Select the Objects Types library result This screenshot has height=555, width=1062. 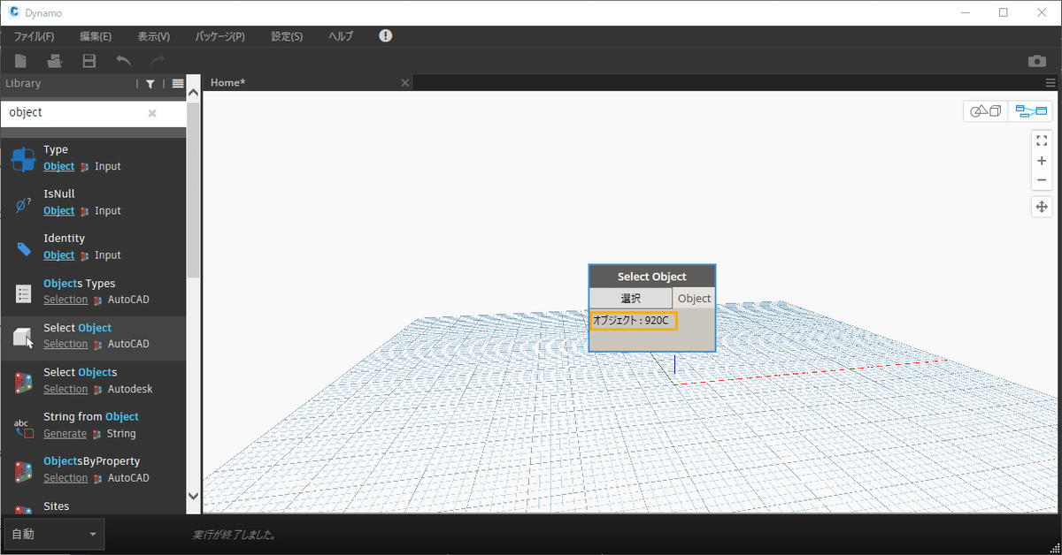(x=93, y=293)
